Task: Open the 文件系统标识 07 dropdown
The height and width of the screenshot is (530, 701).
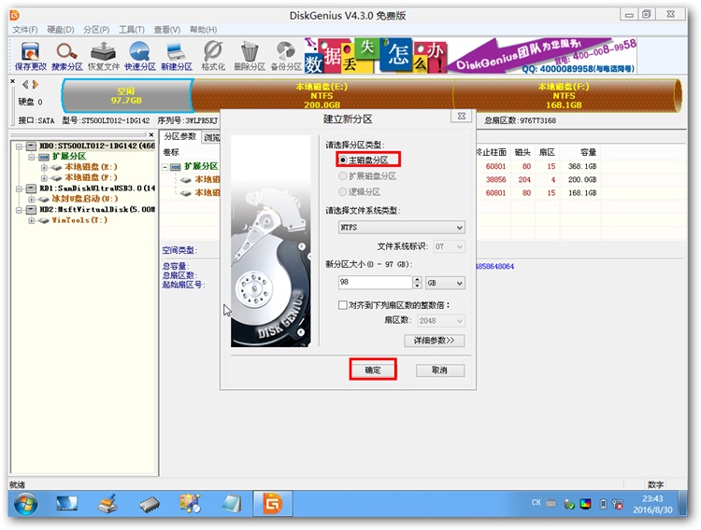Action: pos(449,246)
